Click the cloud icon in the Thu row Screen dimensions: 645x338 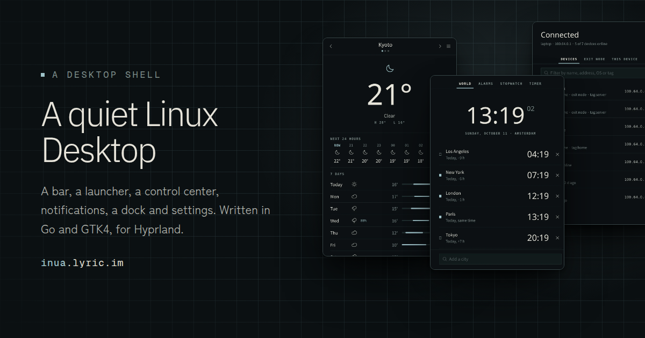pos(354,233)
